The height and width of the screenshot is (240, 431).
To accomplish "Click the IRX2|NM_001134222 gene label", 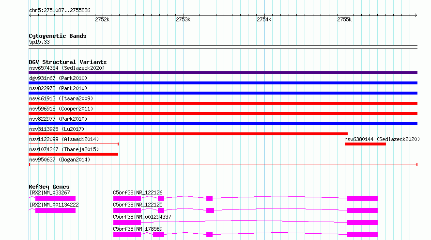I will click(x=54, y=205).
